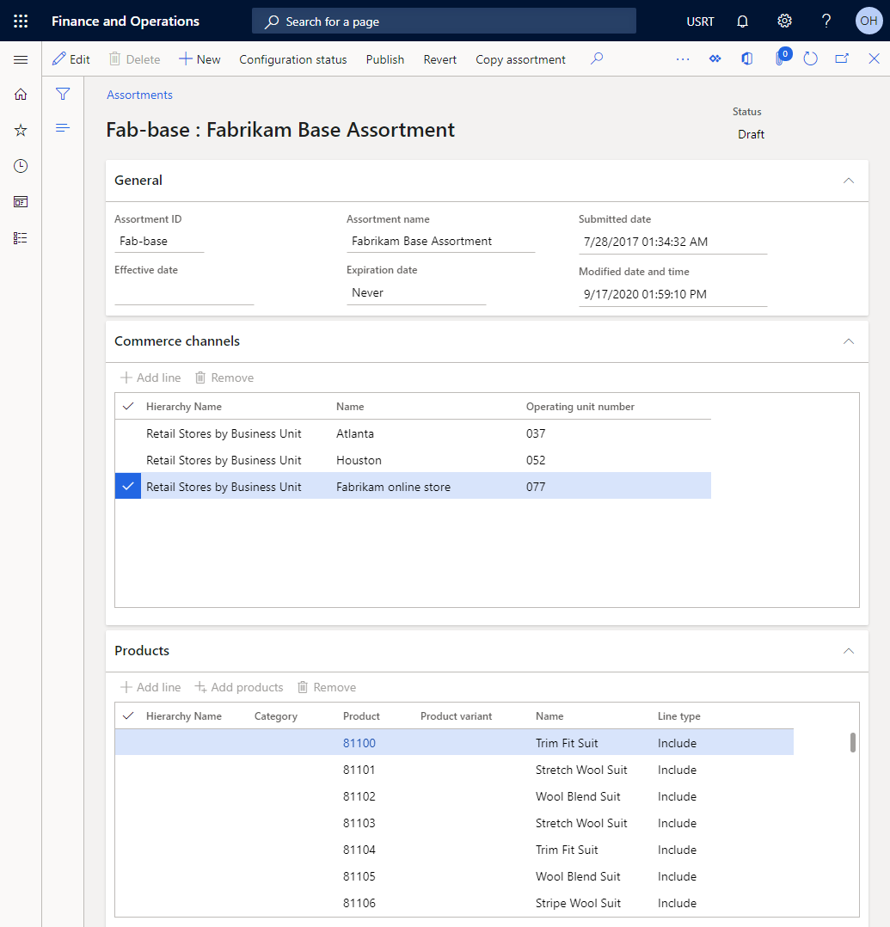Focus the Assortment name field
Viewport: 890px width, 927px height.
(x=440, y=241)
